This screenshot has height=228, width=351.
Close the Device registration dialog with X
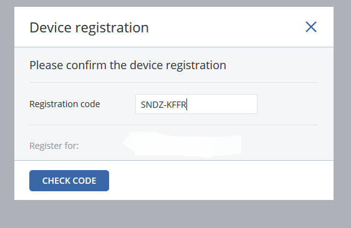pyautogui.click(x=311, y=27)
